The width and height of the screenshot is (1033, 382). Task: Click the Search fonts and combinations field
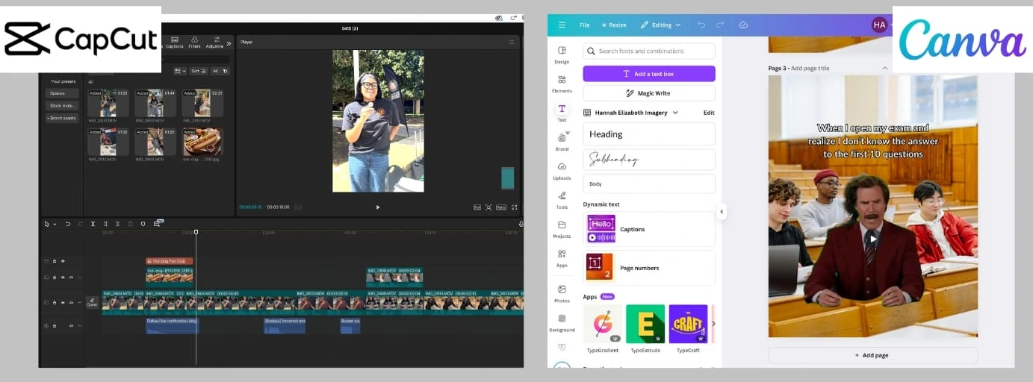click(649, 51)
